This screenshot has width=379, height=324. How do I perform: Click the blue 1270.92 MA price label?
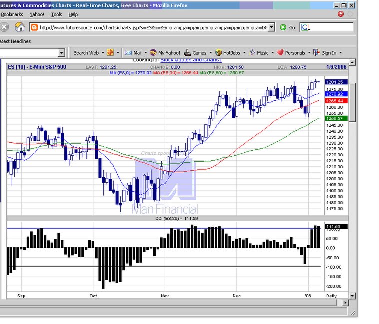pos(336,94)
